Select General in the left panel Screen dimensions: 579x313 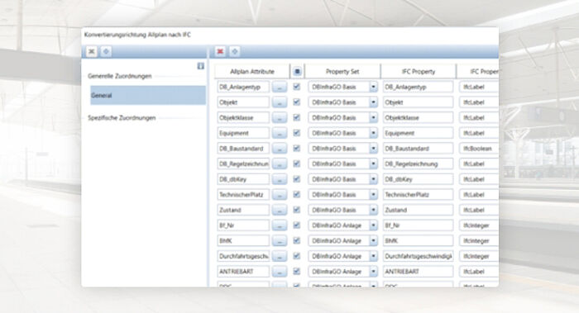pyautogui.click(x=148, y=96)
